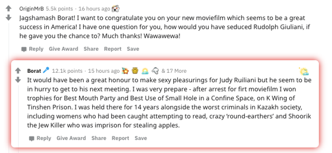332x153 pixels.
Task: Save OriginMrB's comment
Action: 133,49
